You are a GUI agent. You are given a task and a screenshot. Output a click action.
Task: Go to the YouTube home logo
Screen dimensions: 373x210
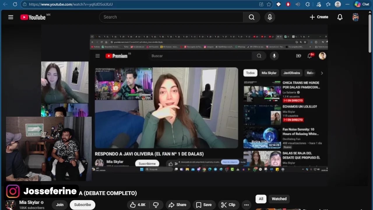pos(33,17)
